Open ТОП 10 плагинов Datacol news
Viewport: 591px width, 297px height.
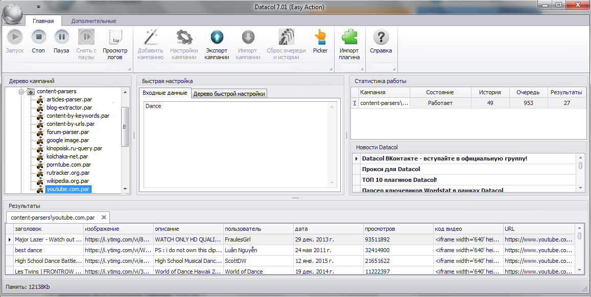(399, 180)
